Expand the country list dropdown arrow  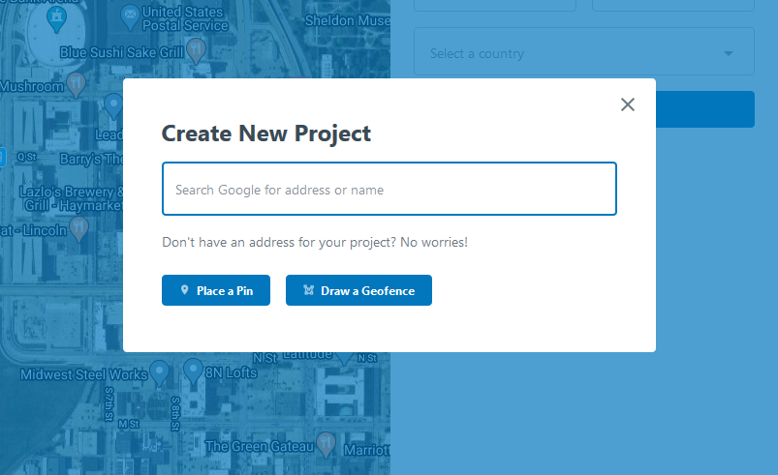[729, 53]
